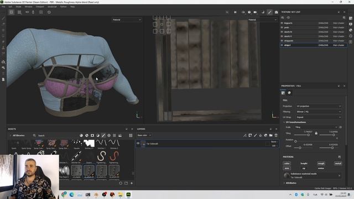Open rendering mode camera icon at top right
The width and height of the screenshot is (354, 199).
click(x=276, y=12)
